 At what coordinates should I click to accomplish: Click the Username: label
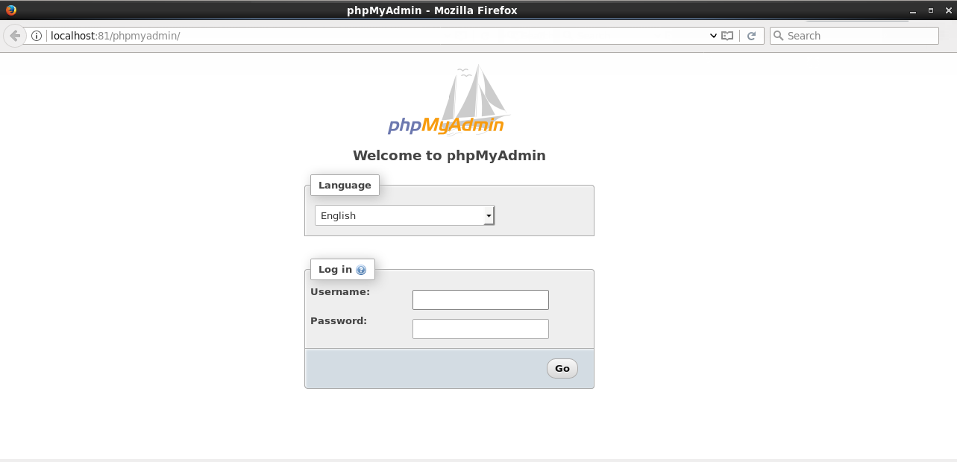coord(340,292)
